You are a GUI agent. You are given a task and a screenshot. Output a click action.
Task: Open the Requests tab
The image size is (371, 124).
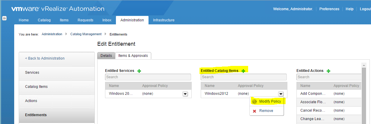(x=85, y=20)
